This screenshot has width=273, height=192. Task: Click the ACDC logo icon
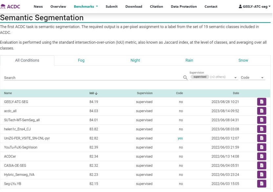pyautogui.click(x=3, y=7)
